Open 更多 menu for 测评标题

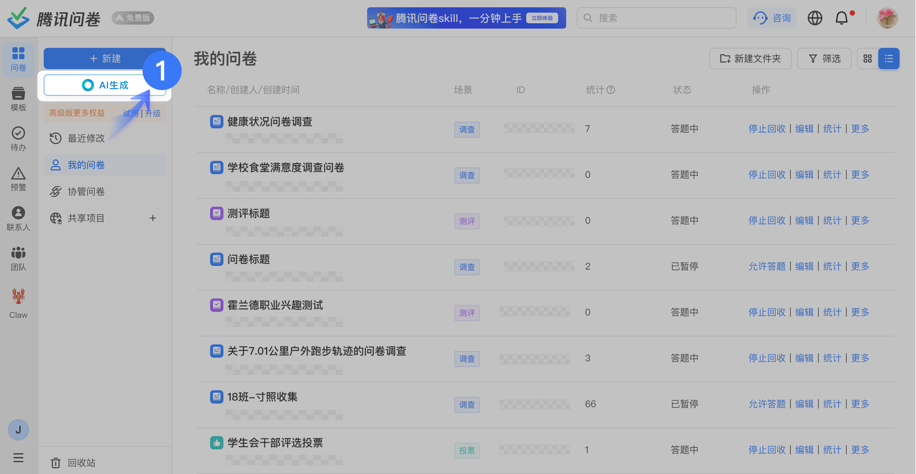coord(860,220)
